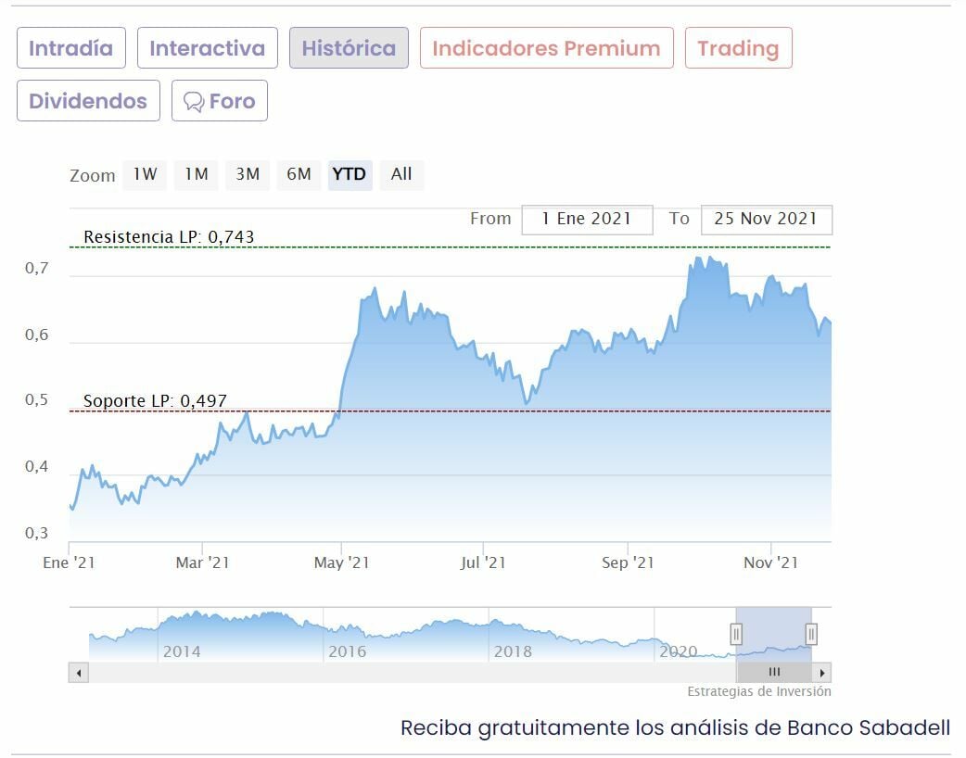Open the Interactiva tab
The height and width of the screenshot is (758, 966).
[208, 48]
